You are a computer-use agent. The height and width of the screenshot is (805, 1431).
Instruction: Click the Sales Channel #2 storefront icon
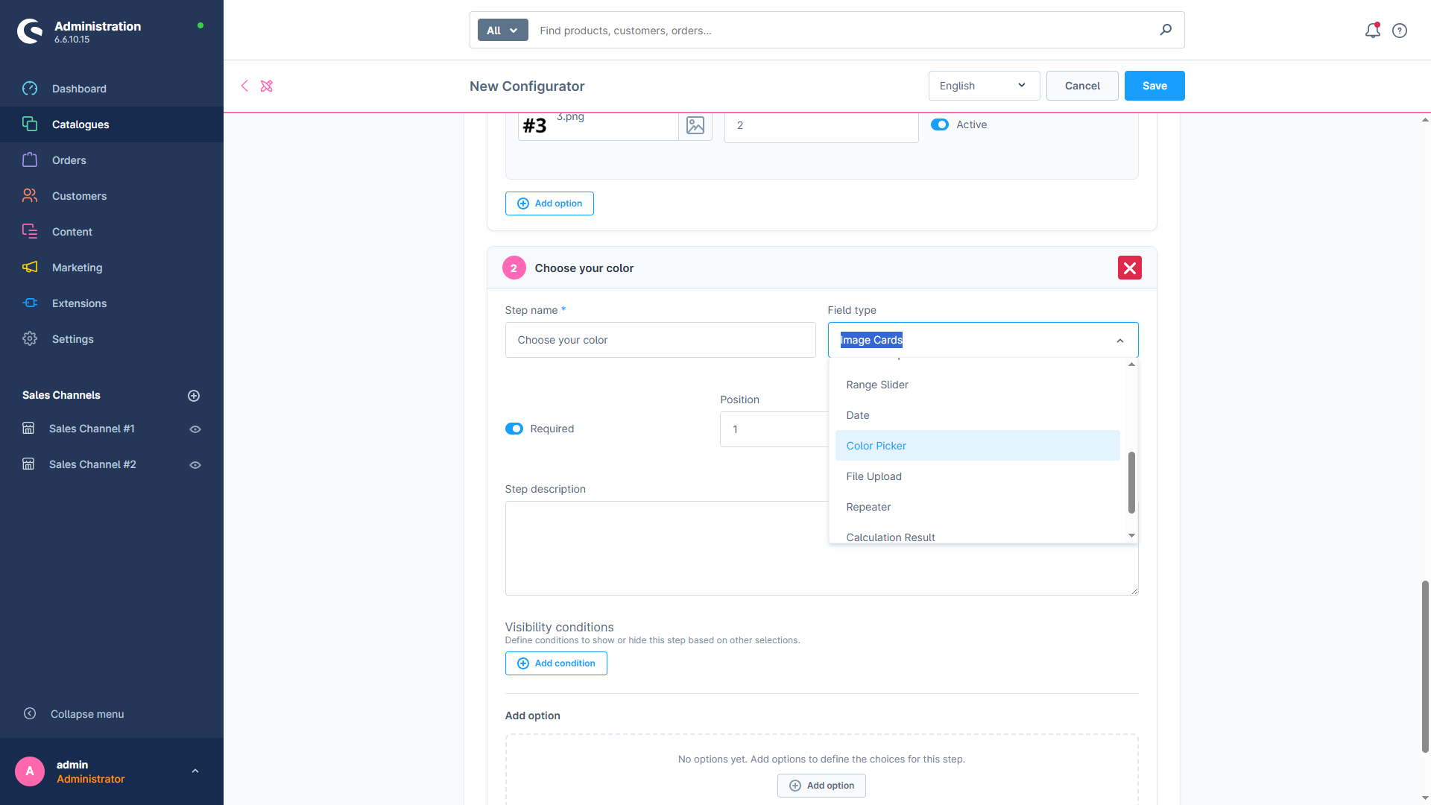pyautogui.click(x=28, y=464)
